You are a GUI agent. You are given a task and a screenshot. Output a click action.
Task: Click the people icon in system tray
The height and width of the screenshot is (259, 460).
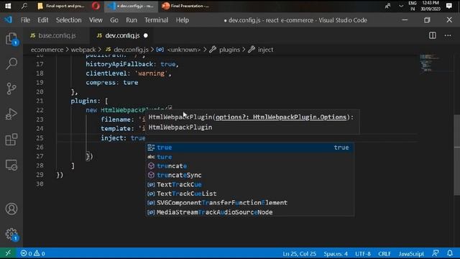click(388, 6)
